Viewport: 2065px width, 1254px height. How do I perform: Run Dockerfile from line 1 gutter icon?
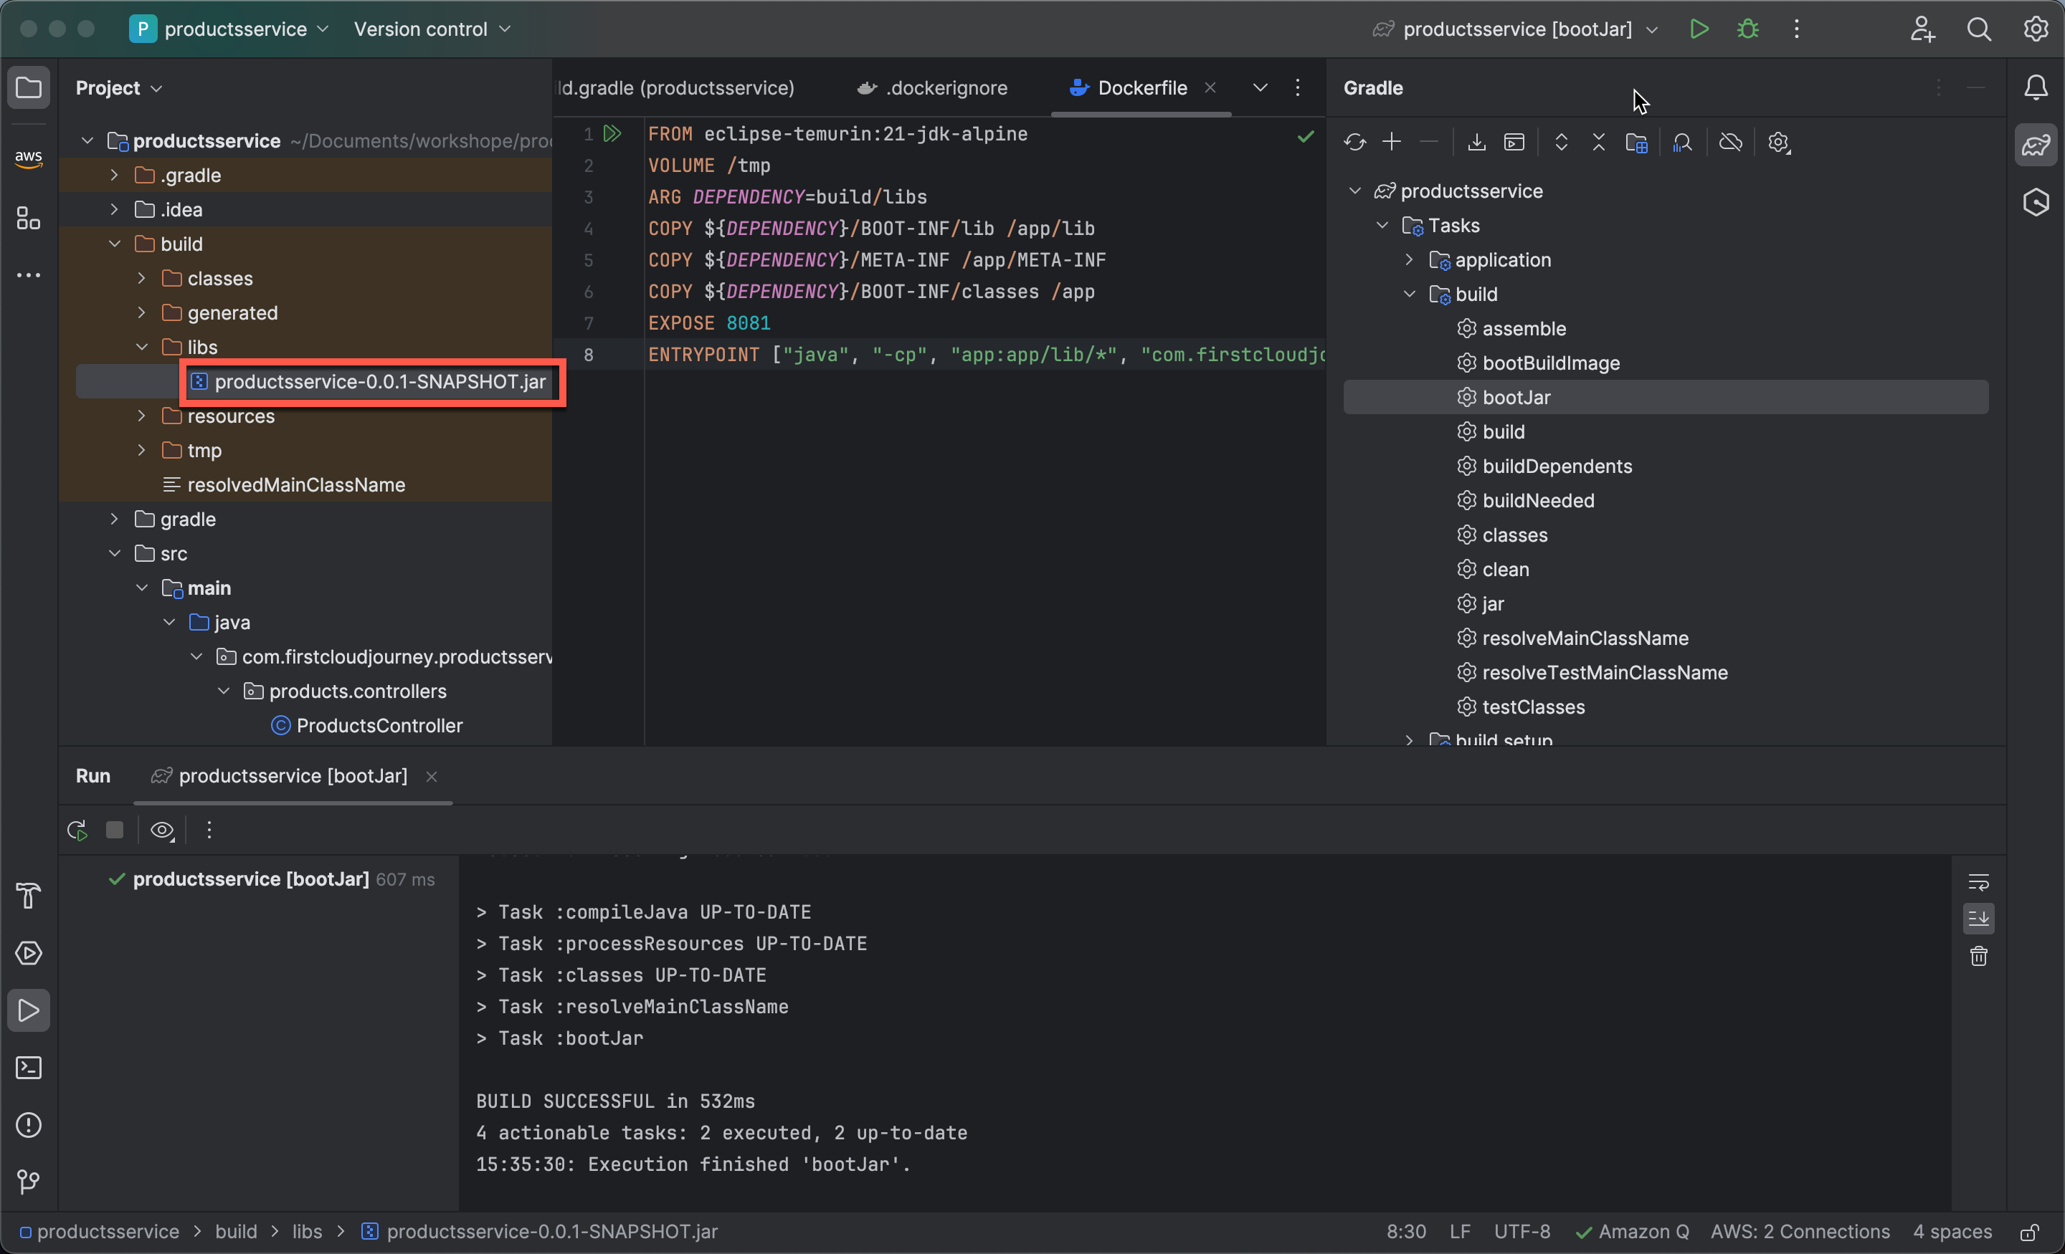click(x=612, y=134)
